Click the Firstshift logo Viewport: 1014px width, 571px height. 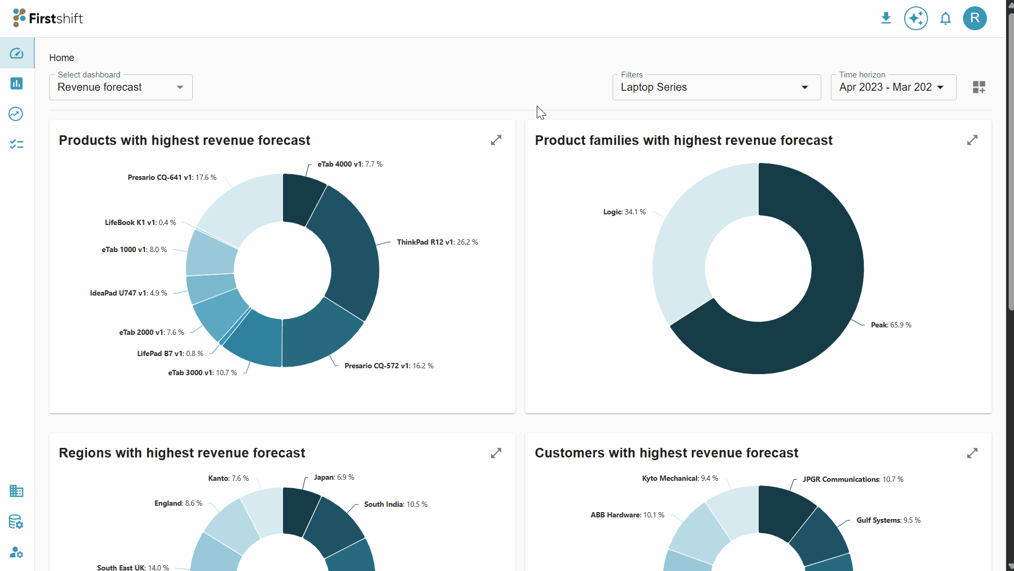pyautogui.click(x=48, y=19)
